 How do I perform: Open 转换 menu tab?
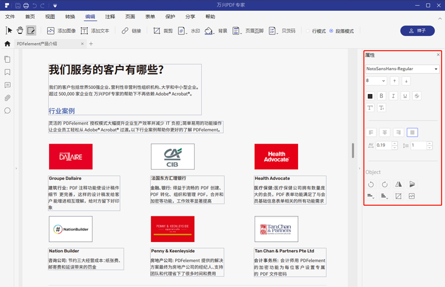(70, 17)
